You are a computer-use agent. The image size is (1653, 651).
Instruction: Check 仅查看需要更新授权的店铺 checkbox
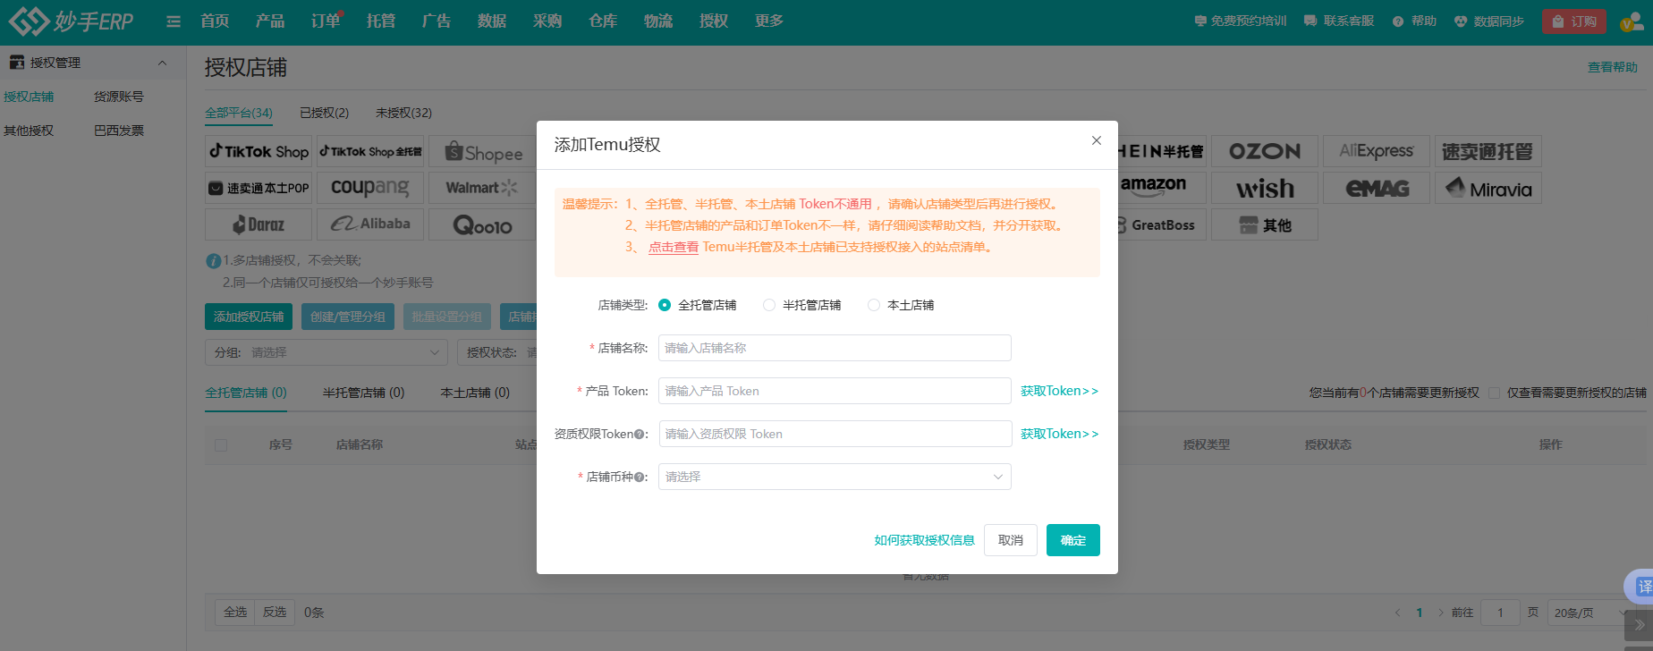coord(1494,393)
